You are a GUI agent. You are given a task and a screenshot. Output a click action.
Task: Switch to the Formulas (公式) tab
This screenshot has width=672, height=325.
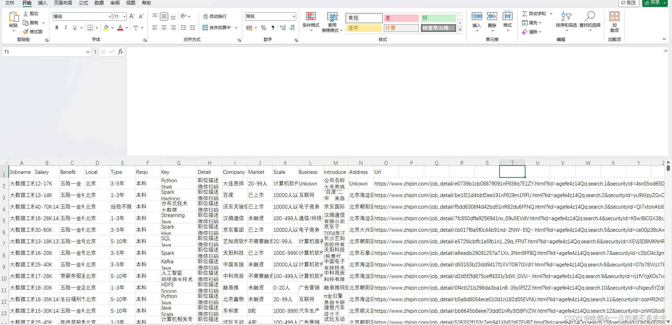[83, 3]
